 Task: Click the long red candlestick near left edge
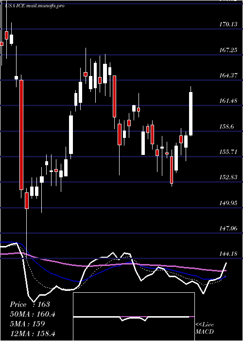click(21, 135)
